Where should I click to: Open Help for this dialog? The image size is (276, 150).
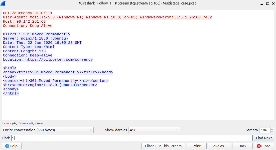tap(12, 146)
